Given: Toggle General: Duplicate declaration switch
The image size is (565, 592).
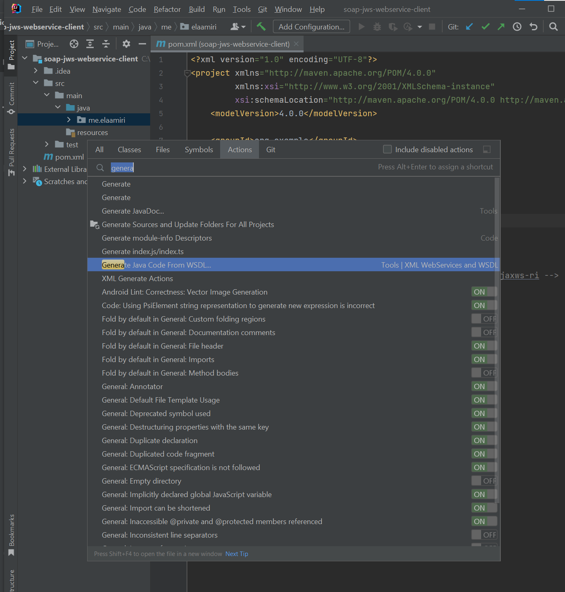Looking at the screenshot, I should click(x=484, y=440).
